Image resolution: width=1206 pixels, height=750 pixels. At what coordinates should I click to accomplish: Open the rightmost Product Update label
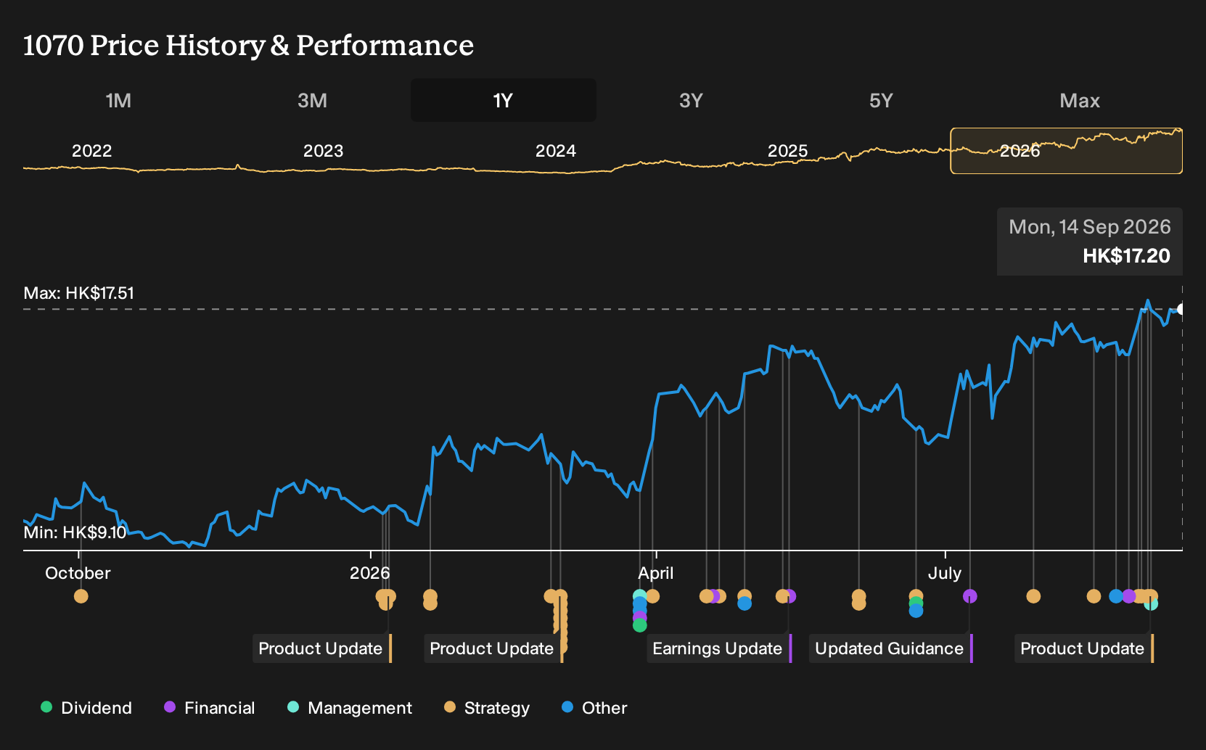pyautogui.click(x=1084, y=648)
